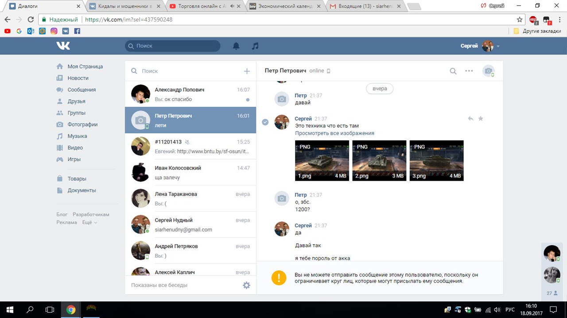Reply to Сергей's message with arrow icon

click(x=470, y=119)
